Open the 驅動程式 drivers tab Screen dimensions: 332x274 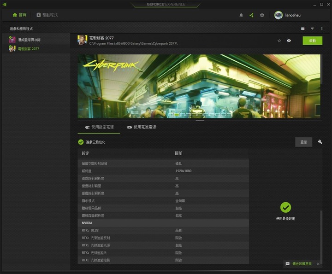click(x=47, y=15)
